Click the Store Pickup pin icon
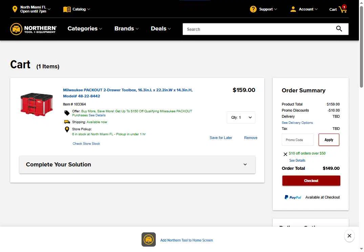This screenshot has width=364, height=252. pyautogui.click(x=67, y=129)
